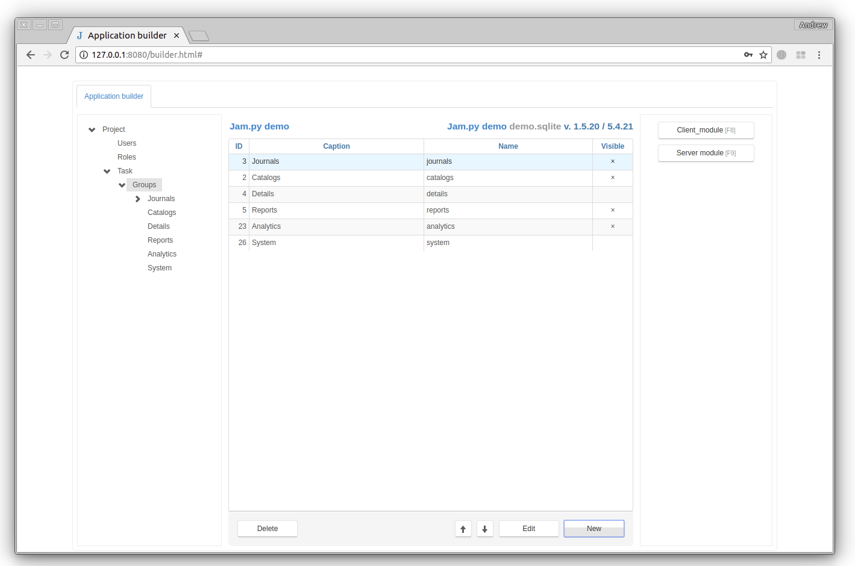Sort by the ID column header
This screenshot has width=855, height=566.
tap(239, 146)
